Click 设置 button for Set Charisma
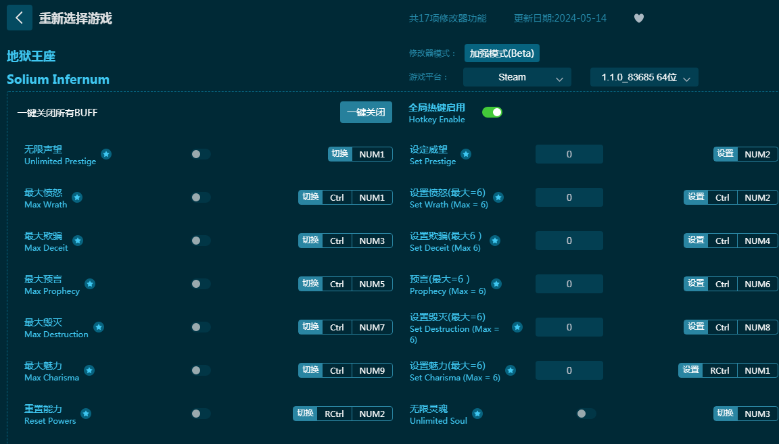 coord(690,370)
